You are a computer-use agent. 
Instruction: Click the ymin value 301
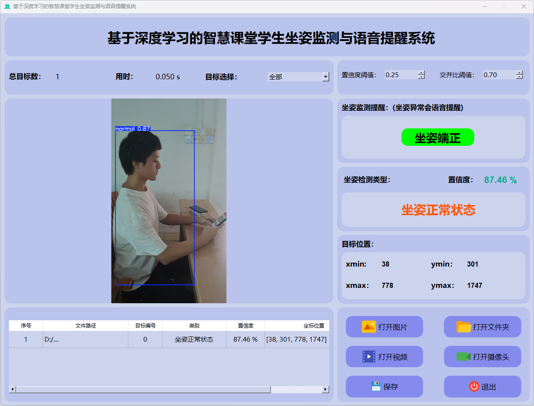click(473, 264)
